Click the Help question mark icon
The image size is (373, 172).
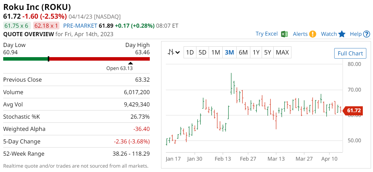[367, 34]
